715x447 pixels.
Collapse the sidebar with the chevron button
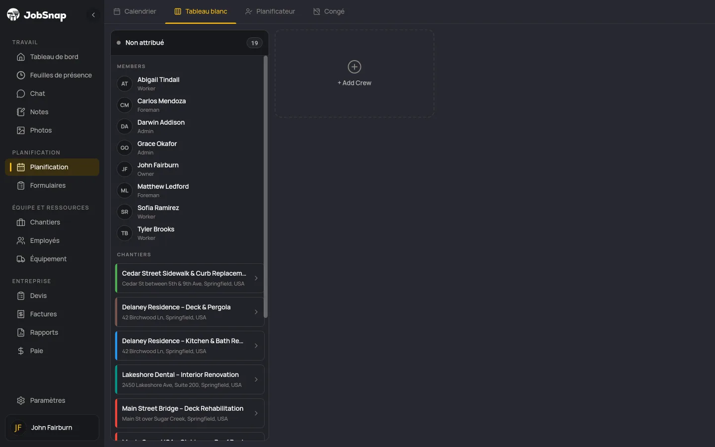point(93,15)
